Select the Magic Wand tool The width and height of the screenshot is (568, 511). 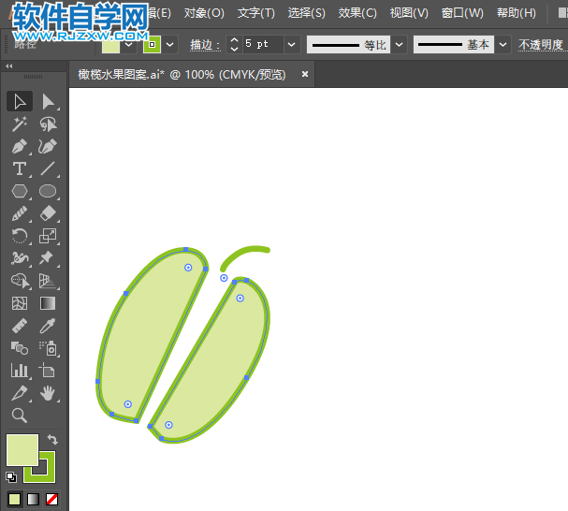(20, 124)
